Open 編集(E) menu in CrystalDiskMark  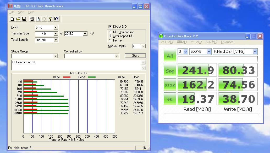pyautogui.click(x=182, y=42)
